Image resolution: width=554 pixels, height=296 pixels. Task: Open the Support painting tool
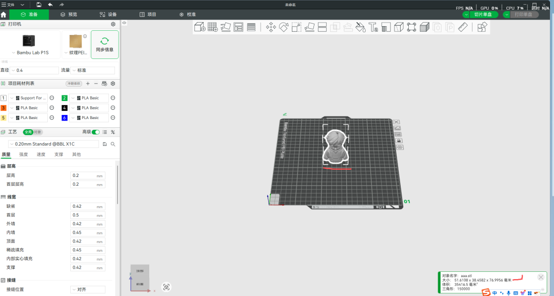point(386,27)
